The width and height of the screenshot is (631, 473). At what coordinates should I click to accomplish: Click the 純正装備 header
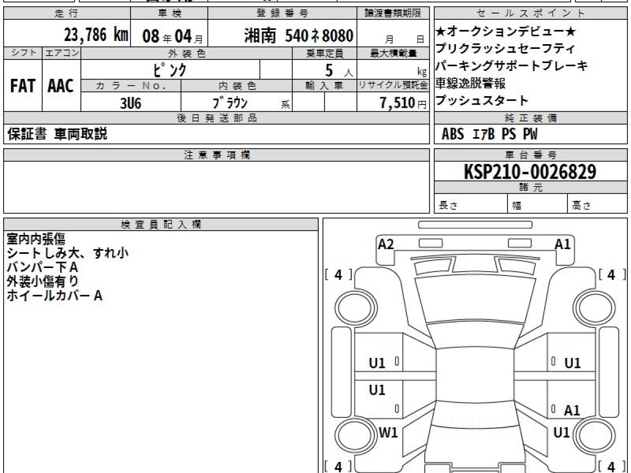pos(531,118)
